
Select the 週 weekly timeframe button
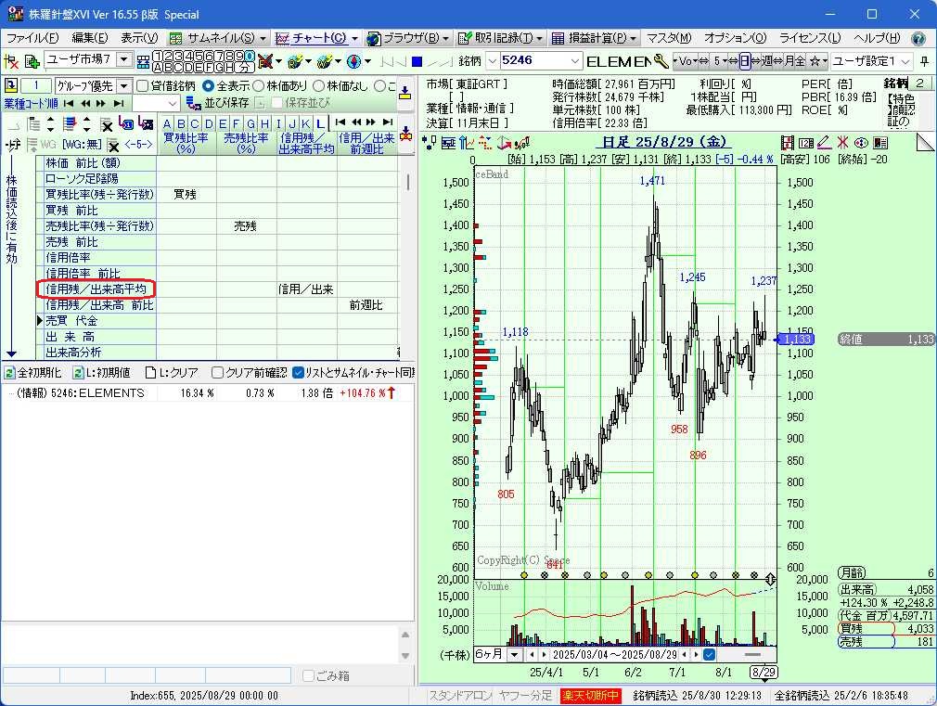point(766,61)
